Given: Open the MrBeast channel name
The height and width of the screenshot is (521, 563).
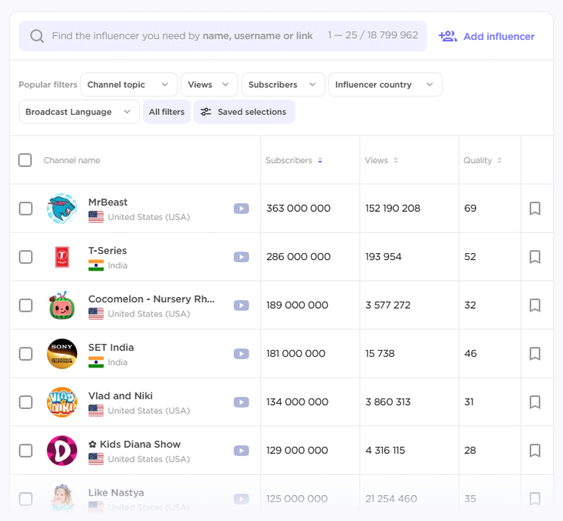Looking at the screenshot, I should (108, 202).
